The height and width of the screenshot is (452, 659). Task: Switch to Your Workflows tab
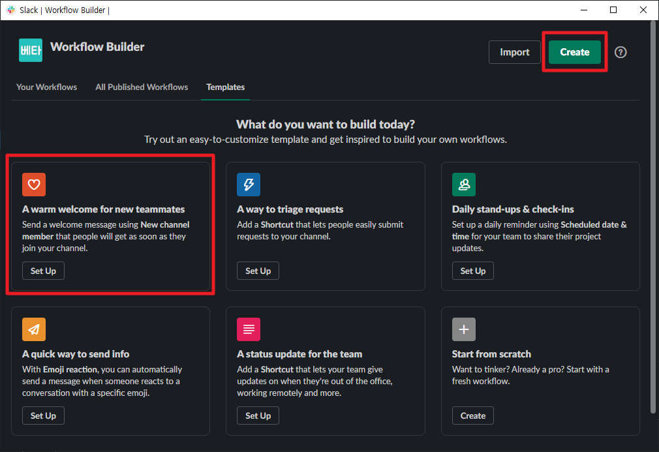pos(46,87)
